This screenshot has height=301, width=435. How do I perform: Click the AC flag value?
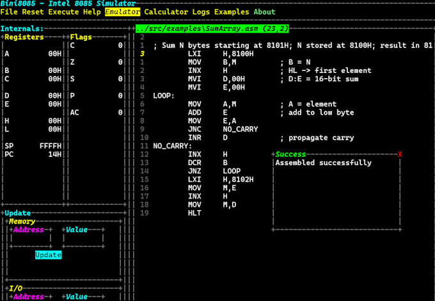pyautogui.click(x=120, y=113)
